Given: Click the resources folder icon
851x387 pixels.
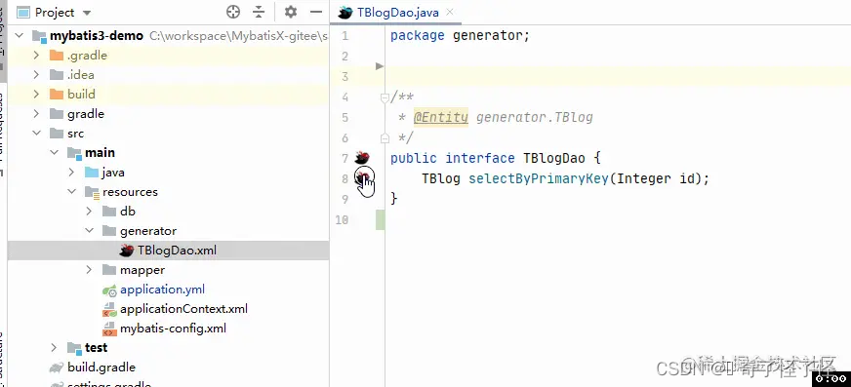Looking at the screenshot, I should click(92, 192).
